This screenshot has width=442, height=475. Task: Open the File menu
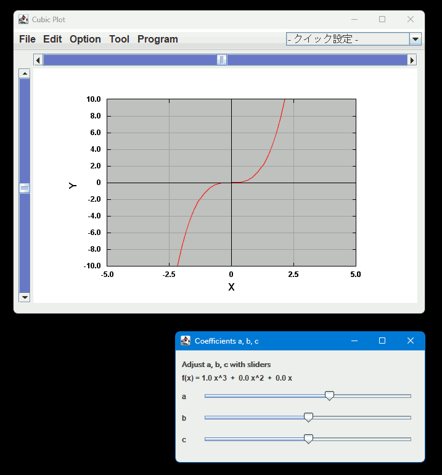coord(27,39)
